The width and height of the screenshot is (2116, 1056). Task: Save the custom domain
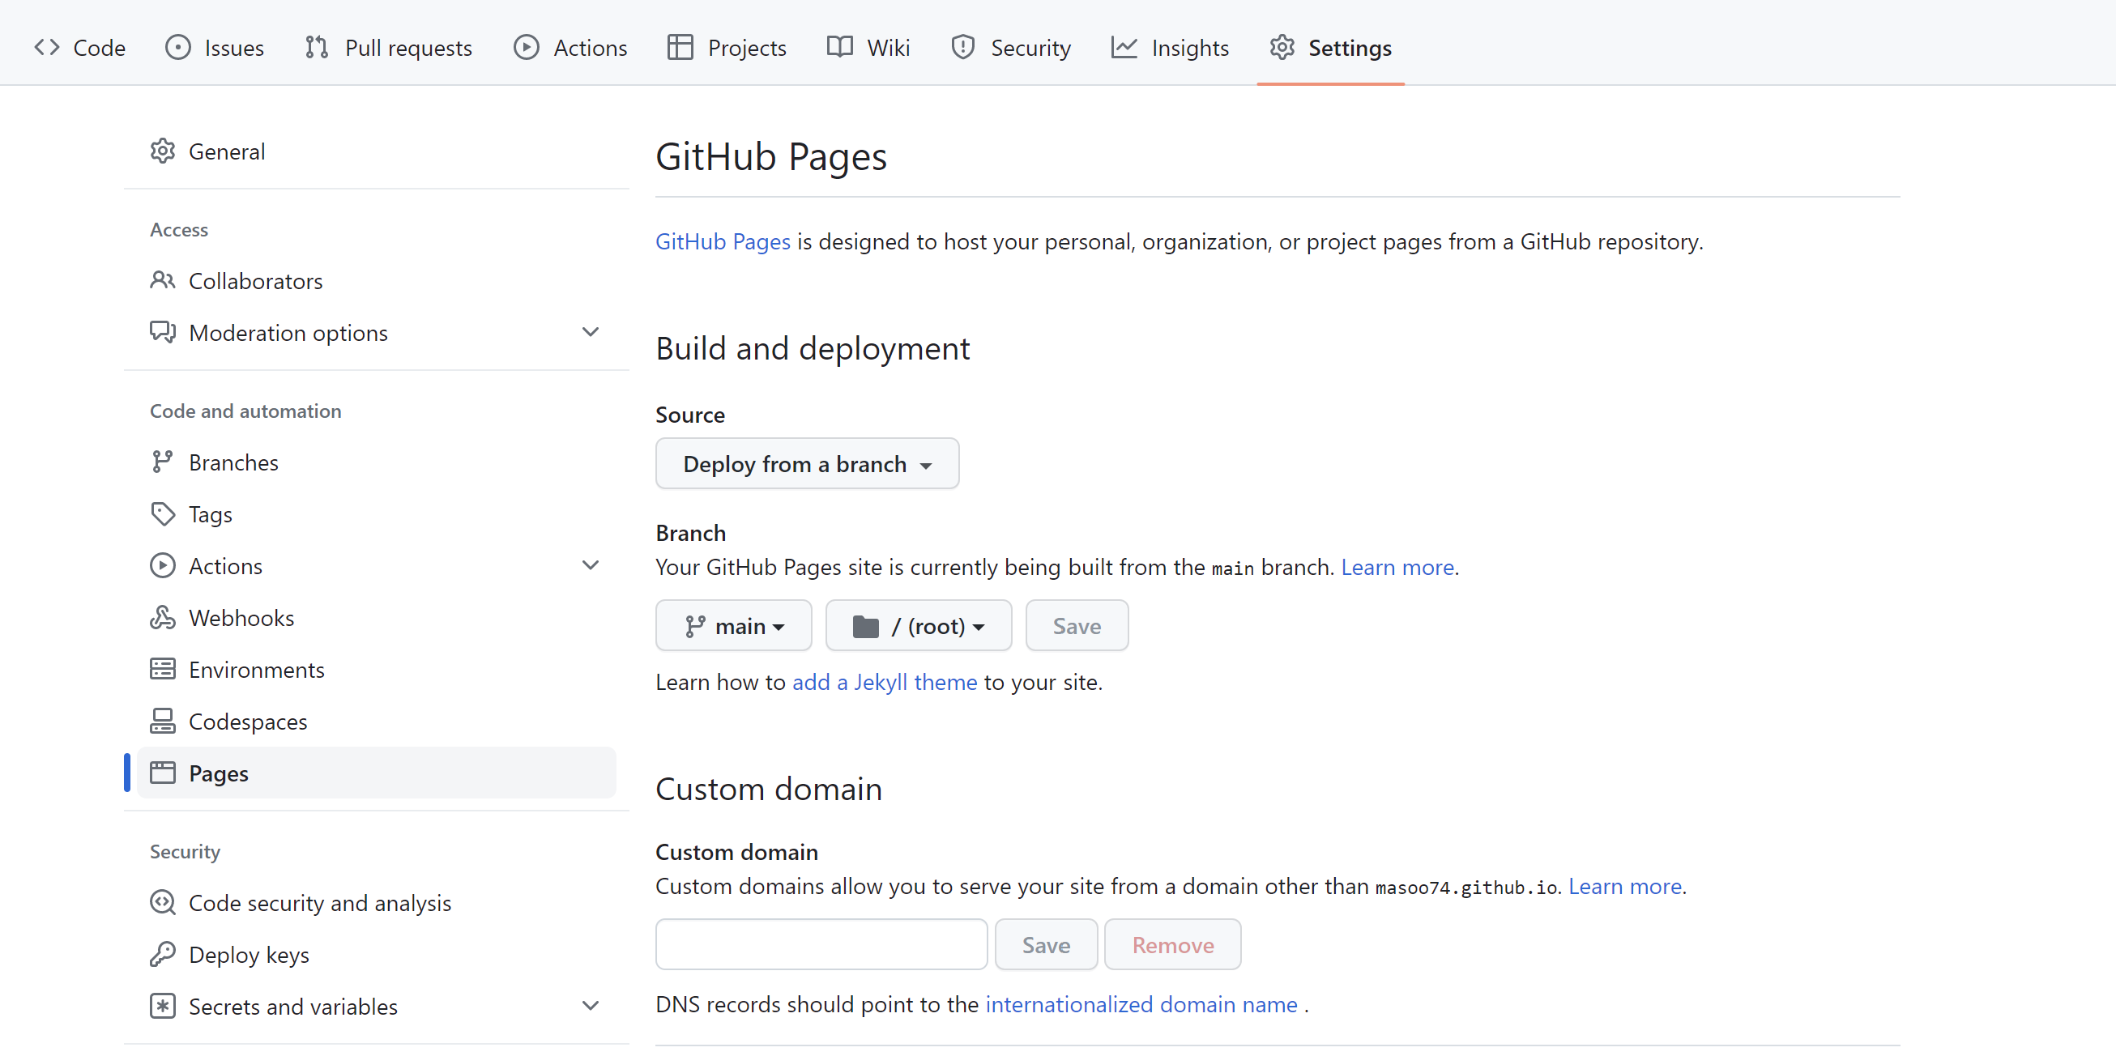click(1046, 945)
